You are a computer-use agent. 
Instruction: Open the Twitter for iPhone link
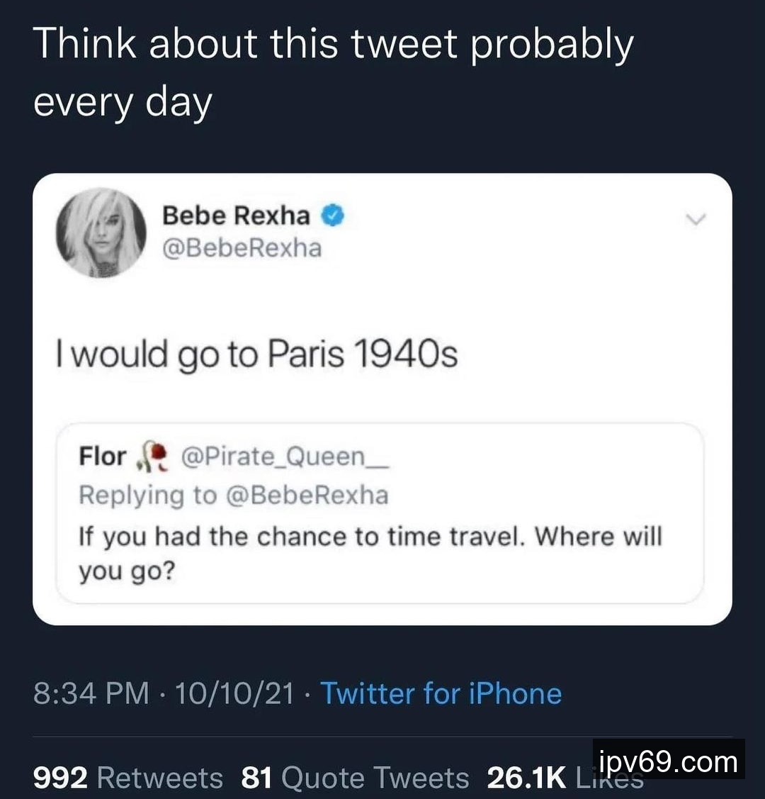(x=441, y=693)
